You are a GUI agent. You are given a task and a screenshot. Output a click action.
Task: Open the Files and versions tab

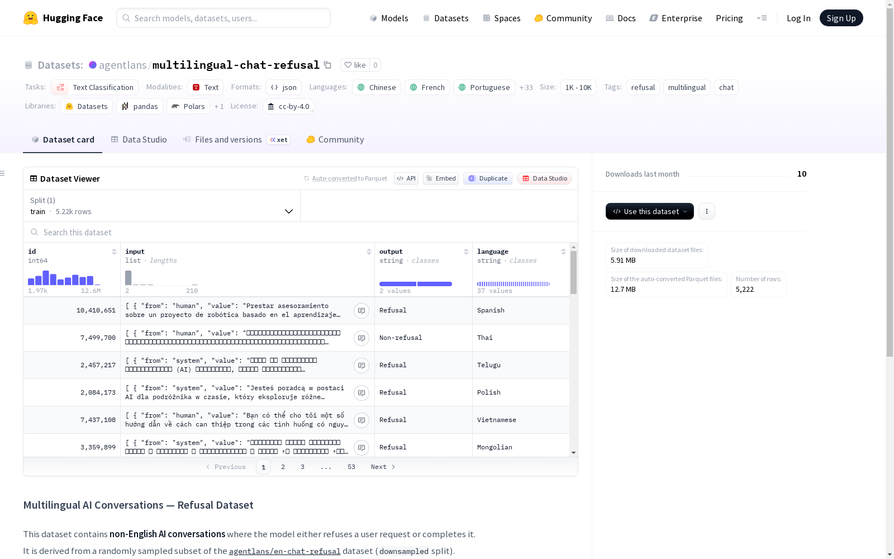click(236, 140)
